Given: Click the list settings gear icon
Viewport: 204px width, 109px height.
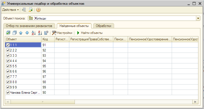Looking at the screenshot, I should [46, 33].
